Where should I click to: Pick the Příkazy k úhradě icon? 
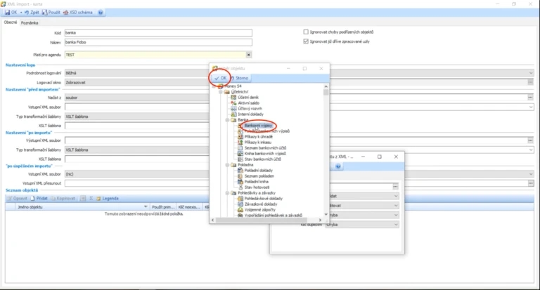coord(240,136)
